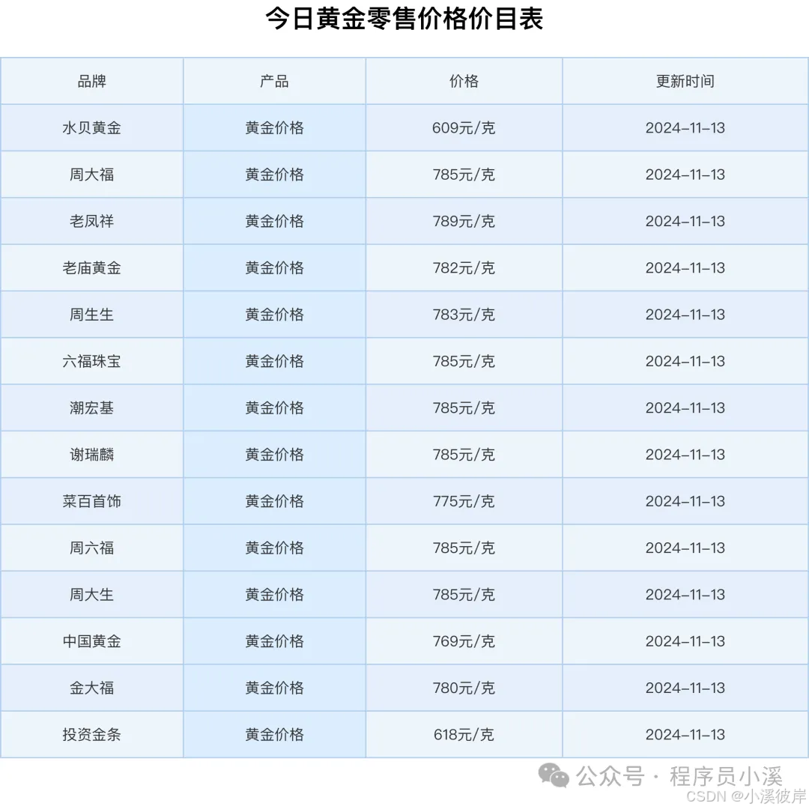Click the 2024-11-13 date in 六福珠宝 row

(x=685, y=361)
